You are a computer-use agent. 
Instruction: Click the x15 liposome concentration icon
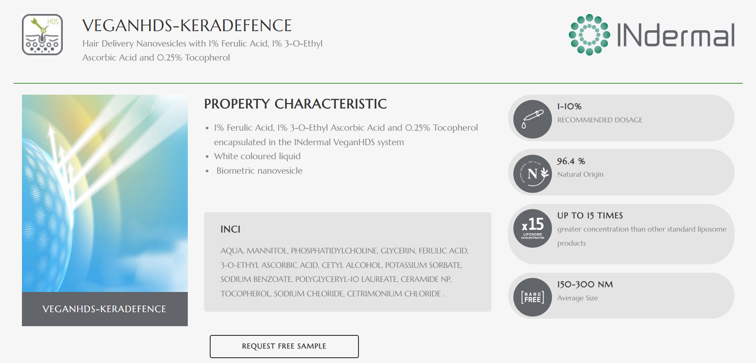(x=532, y=228)
